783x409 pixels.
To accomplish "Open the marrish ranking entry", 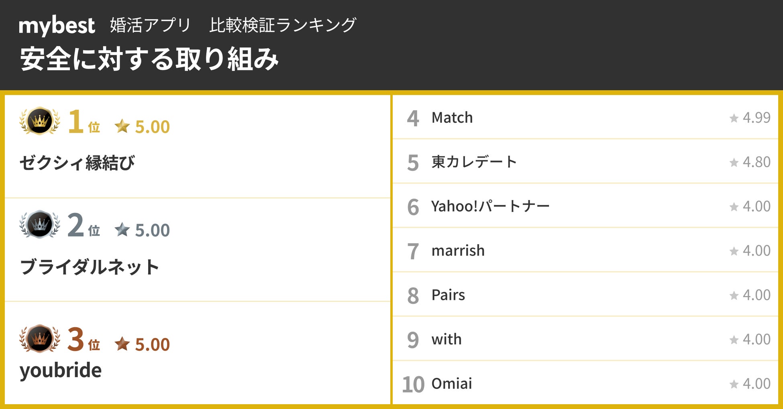I will [458, 251].
